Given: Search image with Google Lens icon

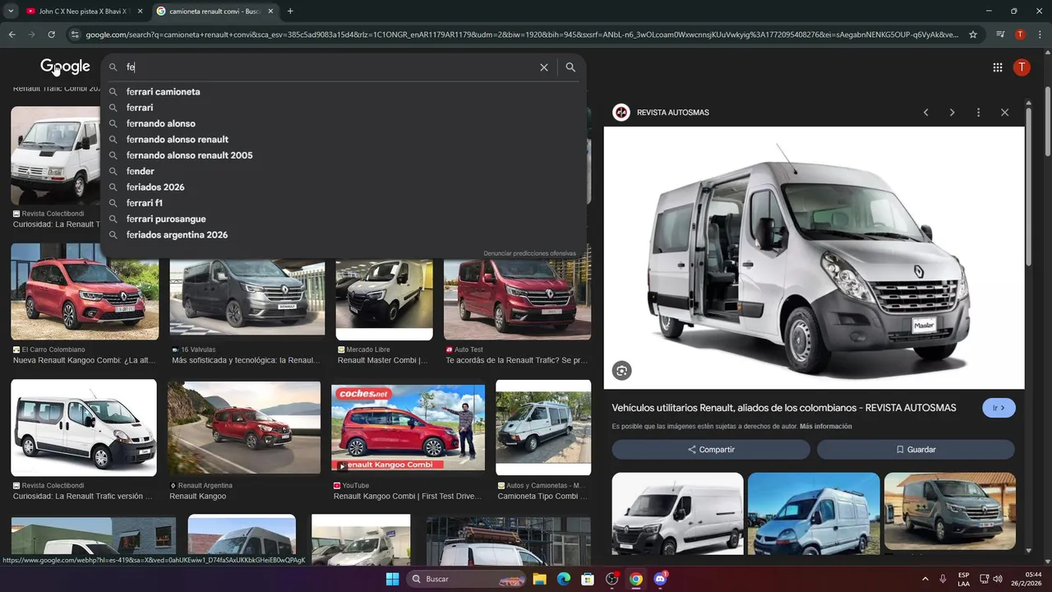Looking at the screenshot, I should click(x=621, y=371).
